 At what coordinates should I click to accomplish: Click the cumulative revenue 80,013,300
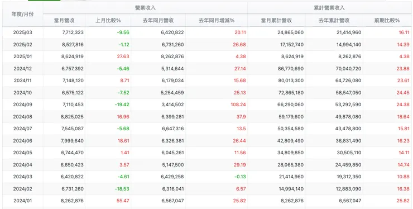(x=291, y=80)
